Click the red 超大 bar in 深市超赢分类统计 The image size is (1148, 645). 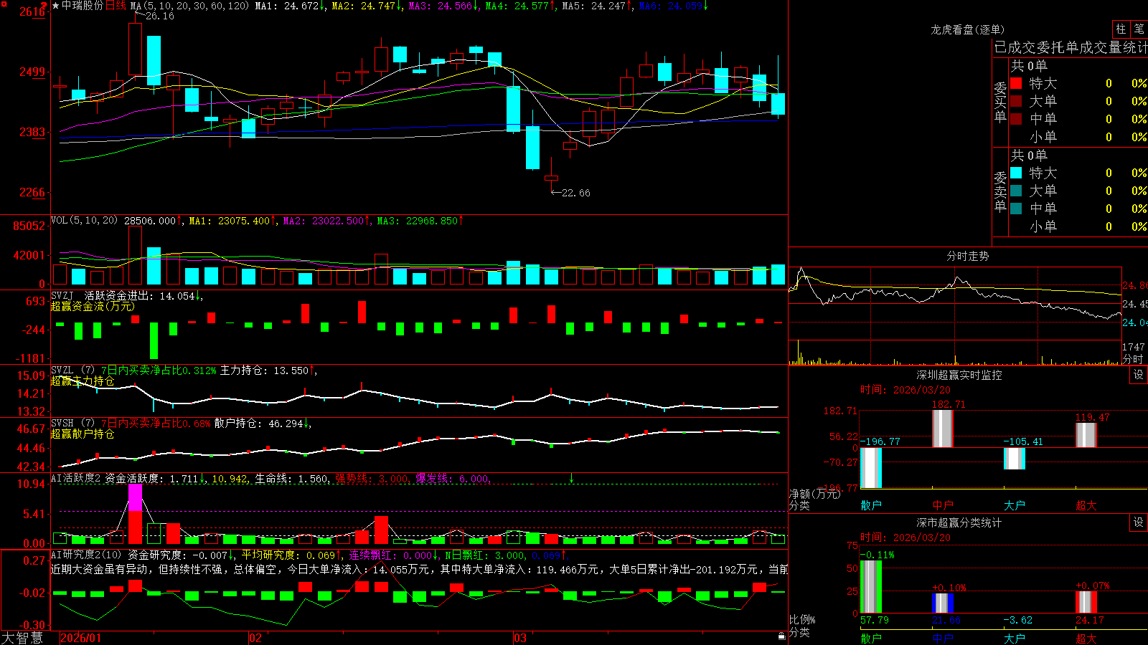tap(1086, 602)
